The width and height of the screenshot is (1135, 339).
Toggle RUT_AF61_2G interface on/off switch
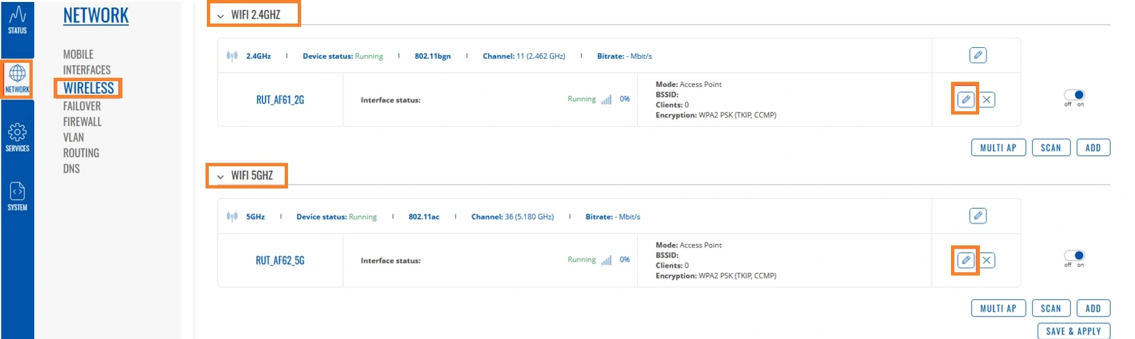click(x=1074, y=96)
